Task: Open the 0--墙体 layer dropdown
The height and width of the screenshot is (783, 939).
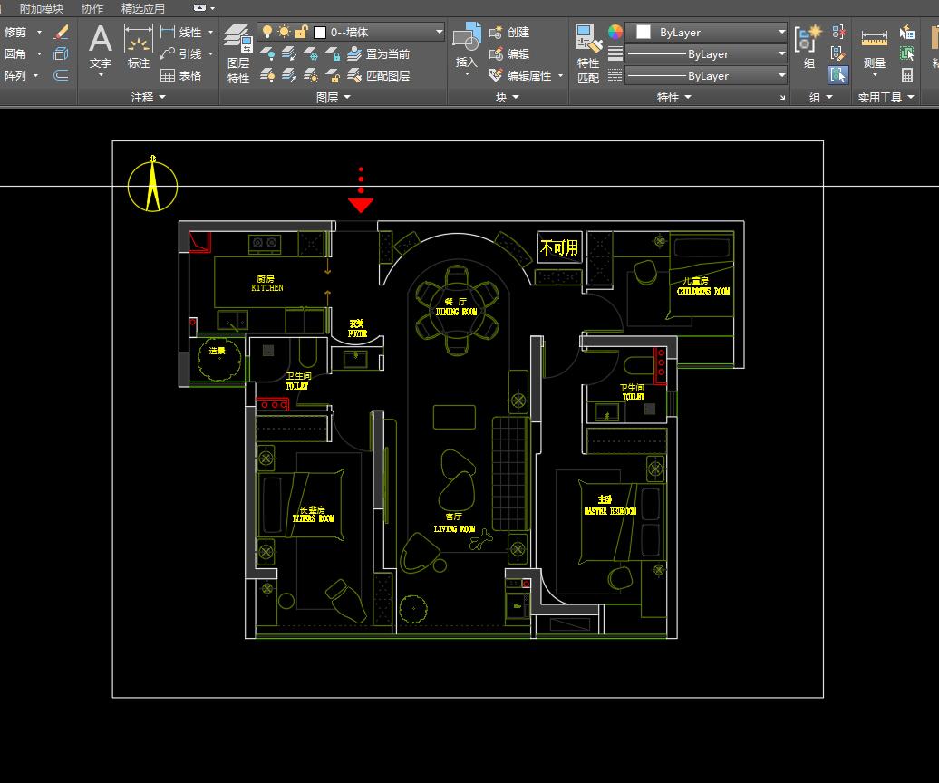Action: pos(439,32)
